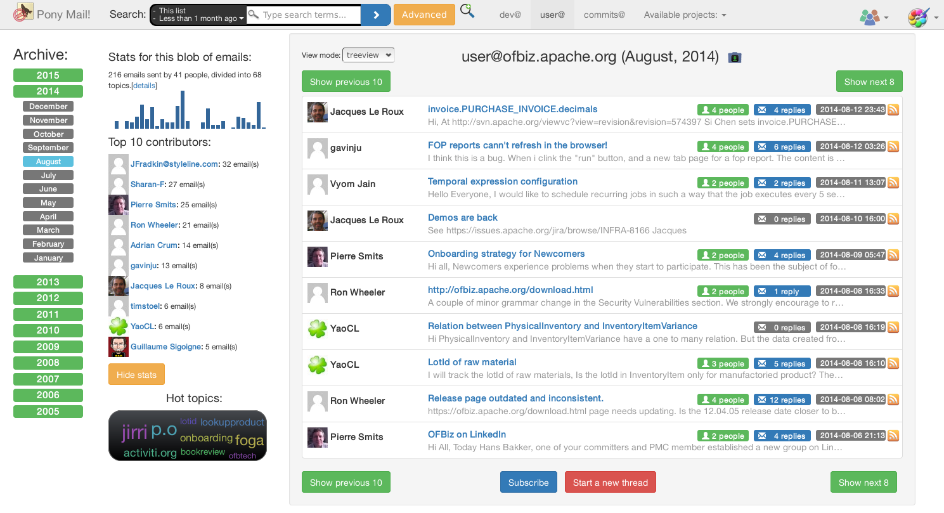Open the search scope and date dropdown
The height and width of the screenshot is (513, 944).
pyautogui.click(x=198, y=15)
